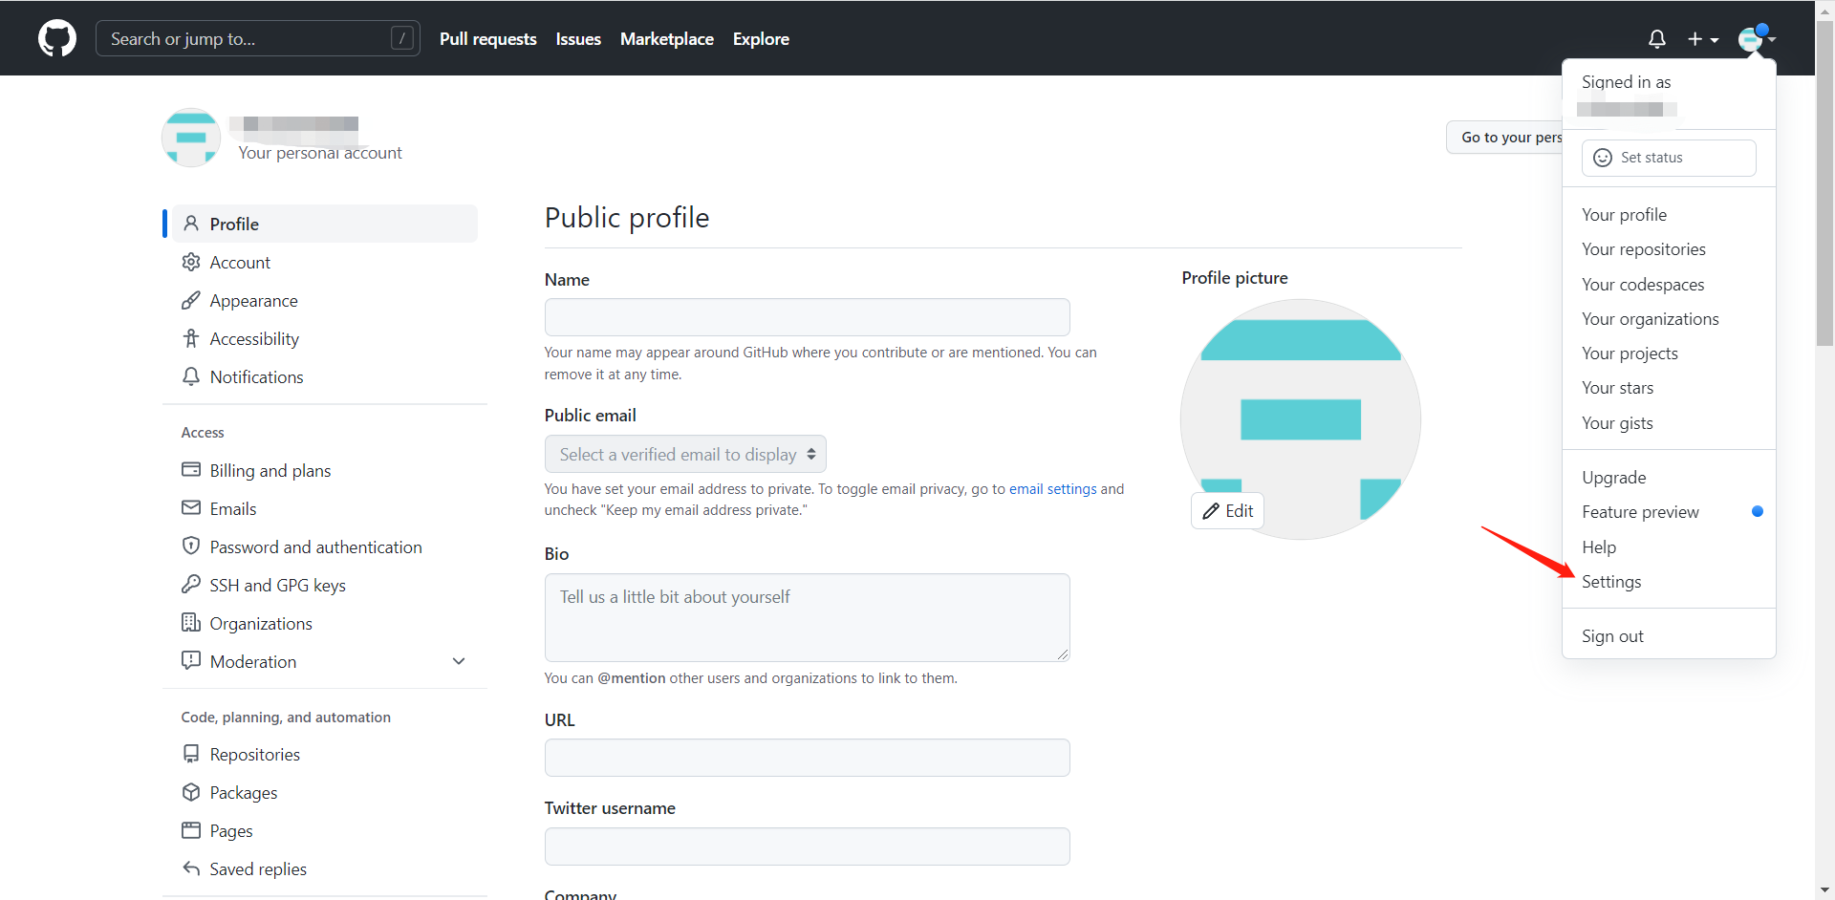Click the Billing and plans card icon

[191, 469]
